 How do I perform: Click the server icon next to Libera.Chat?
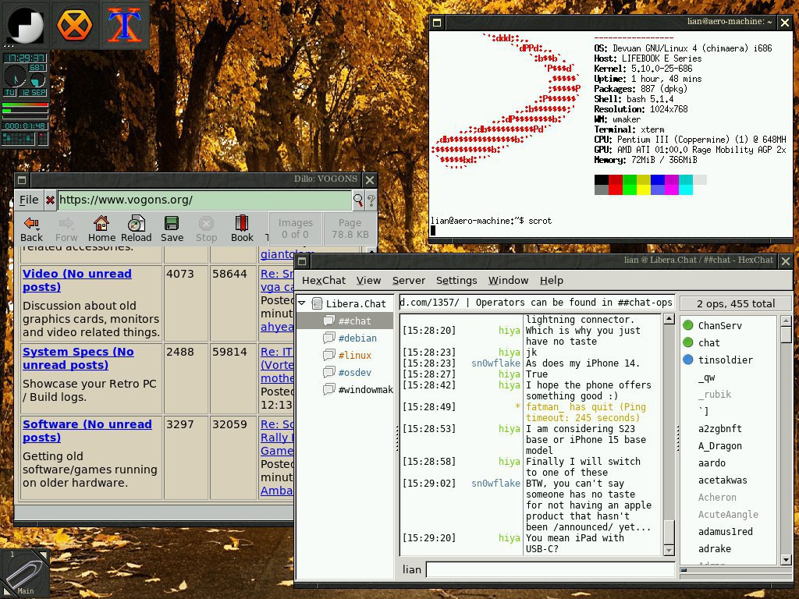[x=317, y=303]
